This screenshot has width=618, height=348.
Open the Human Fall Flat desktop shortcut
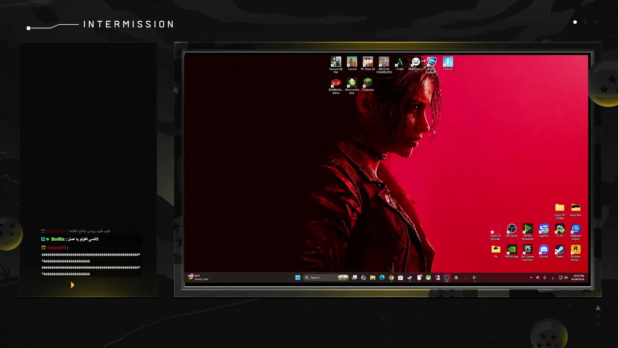(336, 64)
